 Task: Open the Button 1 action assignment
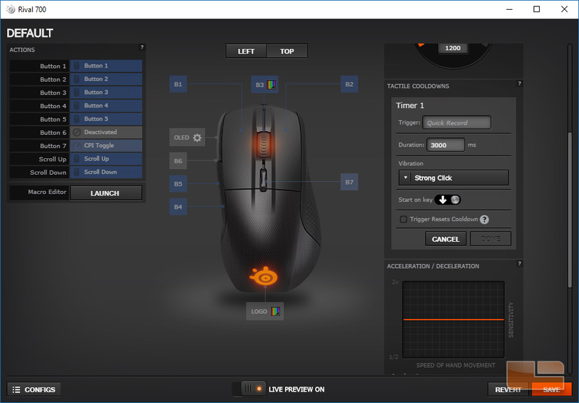tap(106, 66)
